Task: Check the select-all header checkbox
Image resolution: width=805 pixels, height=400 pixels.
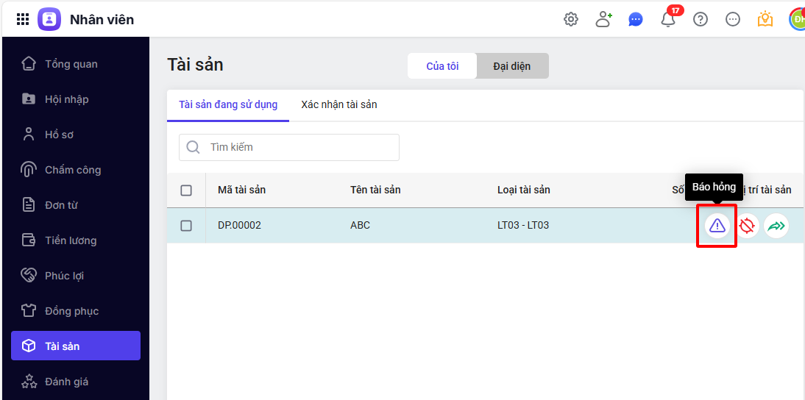Action: [x=186, y=190]
